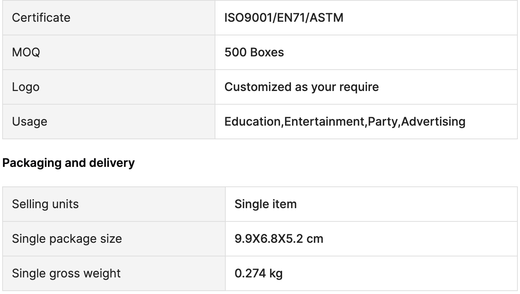Click the Single gross weight label
The width and height of the screenshot is (520, 294).
66,273
